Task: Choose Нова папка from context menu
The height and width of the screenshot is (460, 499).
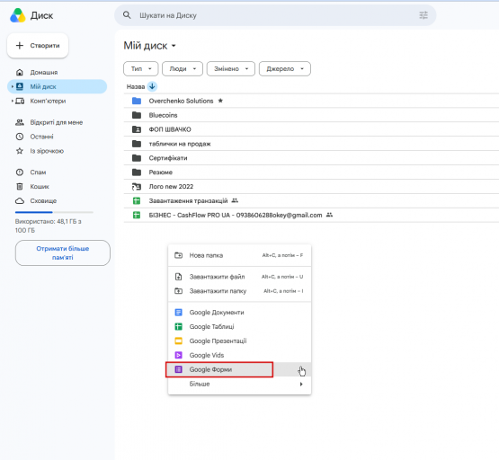Action: pos(240,255)
